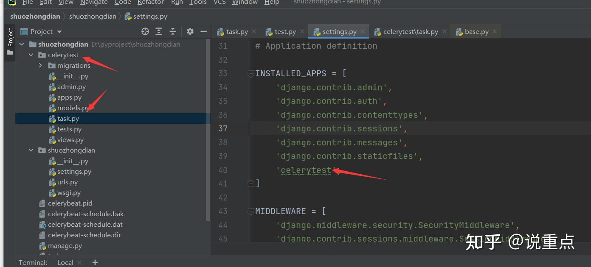Select the Local terminal tab

[65, 262]
